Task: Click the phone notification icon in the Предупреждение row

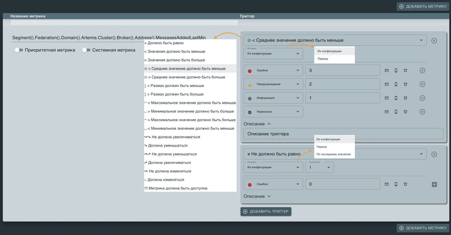Action: click(x=396, y=84)
